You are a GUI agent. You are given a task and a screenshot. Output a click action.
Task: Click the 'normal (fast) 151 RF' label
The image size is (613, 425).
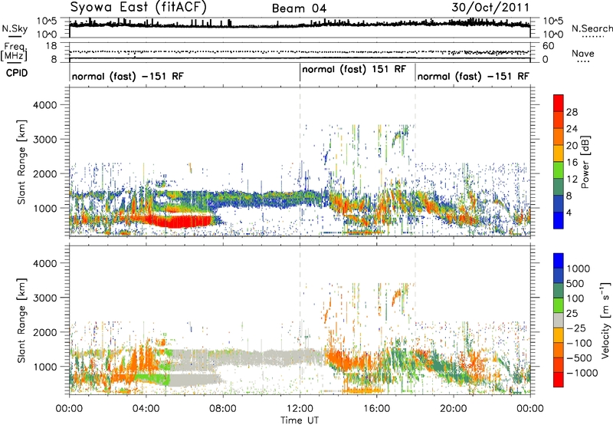354,69
